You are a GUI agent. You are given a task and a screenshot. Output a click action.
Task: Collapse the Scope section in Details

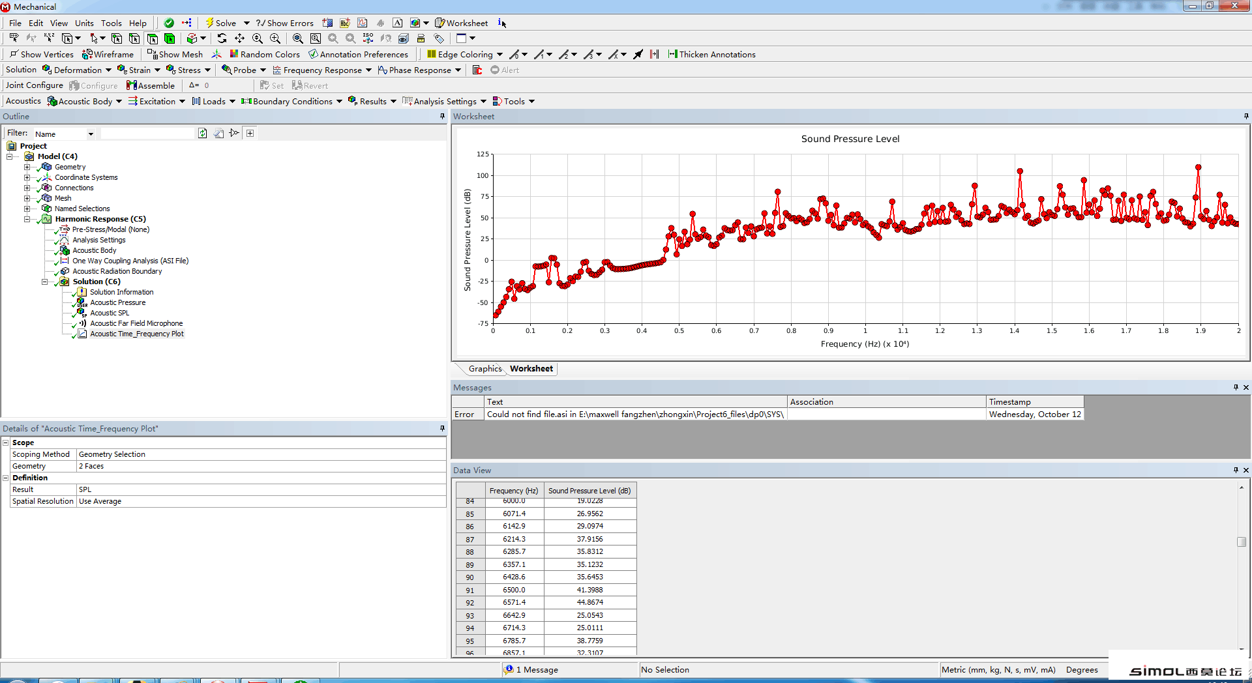(x=6, y=443)
